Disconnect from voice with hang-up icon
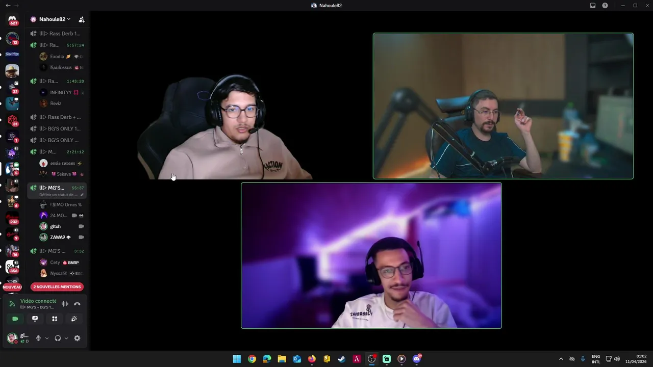 77,304
